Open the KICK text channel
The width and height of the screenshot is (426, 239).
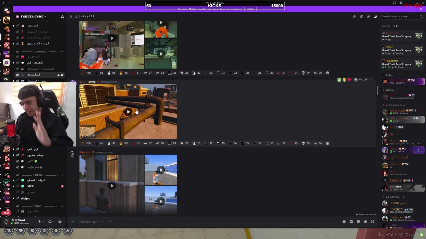[39, 186]
